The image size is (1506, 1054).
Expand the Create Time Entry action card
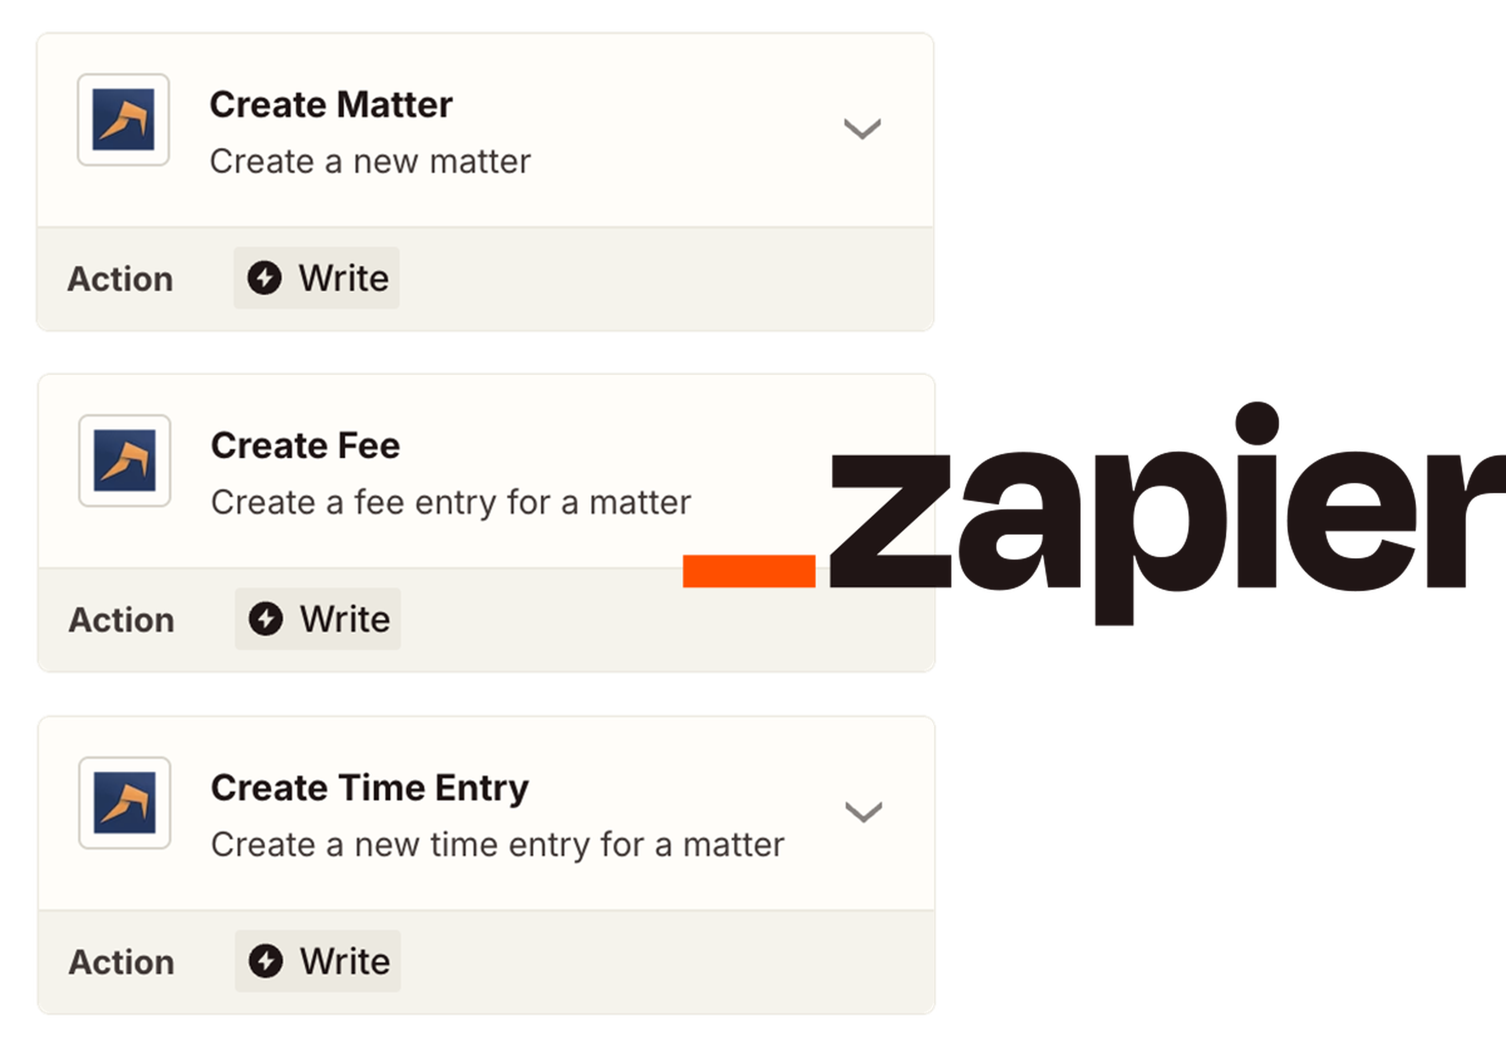[x=865, y=813]
